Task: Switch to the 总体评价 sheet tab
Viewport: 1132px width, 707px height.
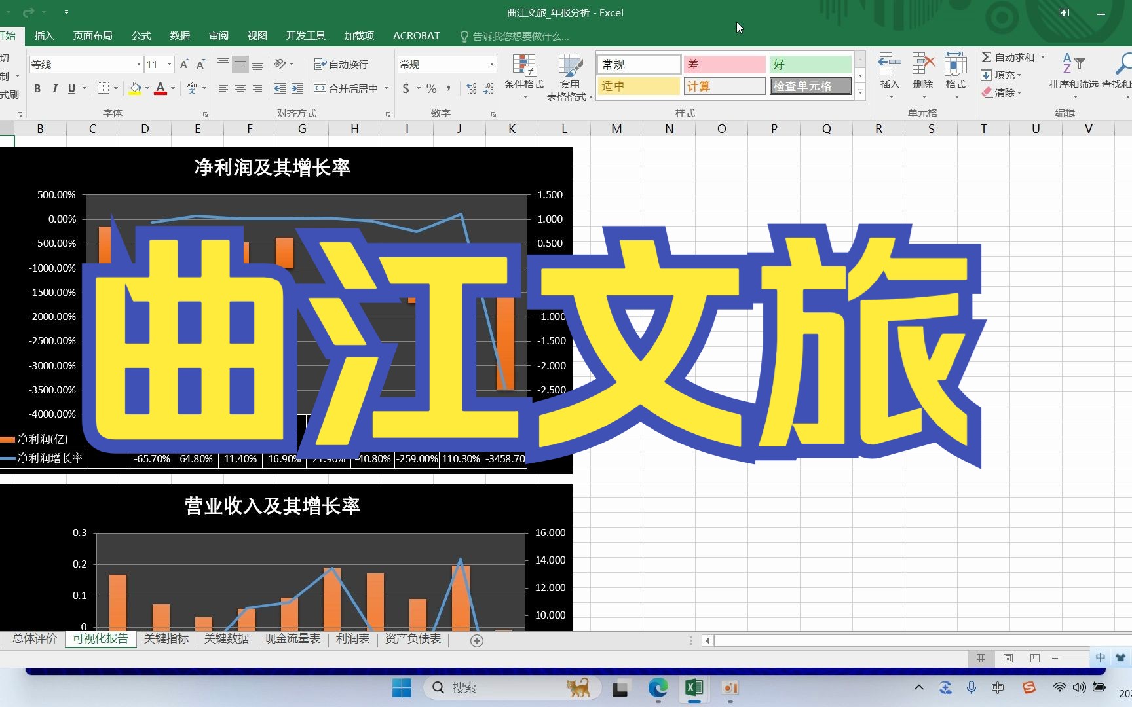Action: coord(34,639)
